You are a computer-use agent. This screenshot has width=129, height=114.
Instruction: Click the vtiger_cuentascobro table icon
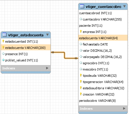pos(82,6)
